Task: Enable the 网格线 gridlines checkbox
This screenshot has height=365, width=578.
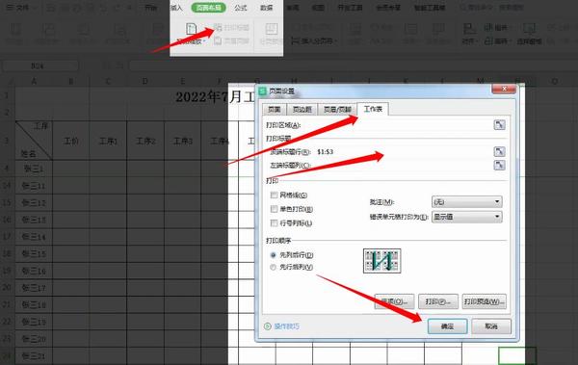Action: tap(274, 196)
